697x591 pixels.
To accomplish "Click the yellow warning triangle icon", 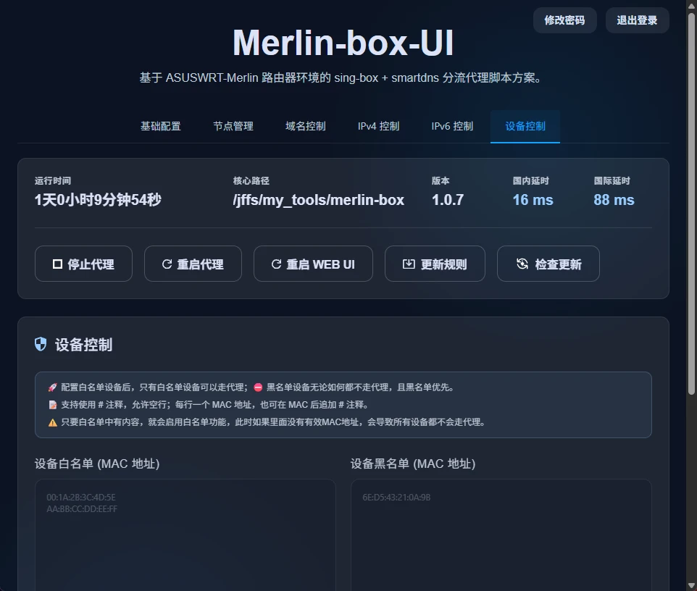I will [x=52, y=422].
